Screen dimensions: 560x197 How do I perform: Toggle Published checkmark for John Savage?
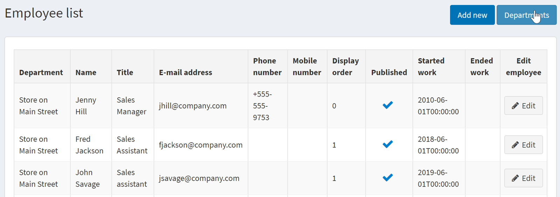(x=388, y=177)
